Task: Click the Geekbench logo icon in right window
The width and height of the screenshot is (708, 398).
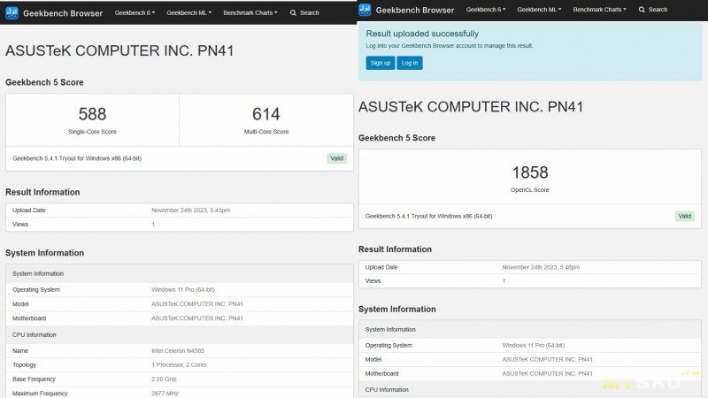Action: 365,10
